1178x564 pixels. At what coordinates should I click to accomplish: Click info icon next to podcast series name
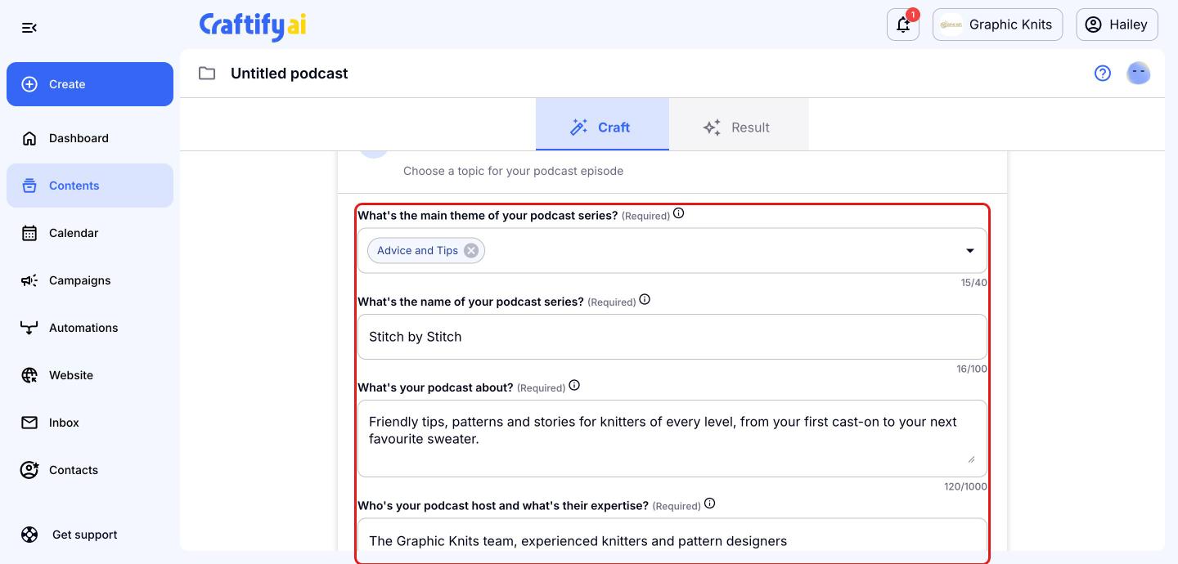[x=645, y=300]
